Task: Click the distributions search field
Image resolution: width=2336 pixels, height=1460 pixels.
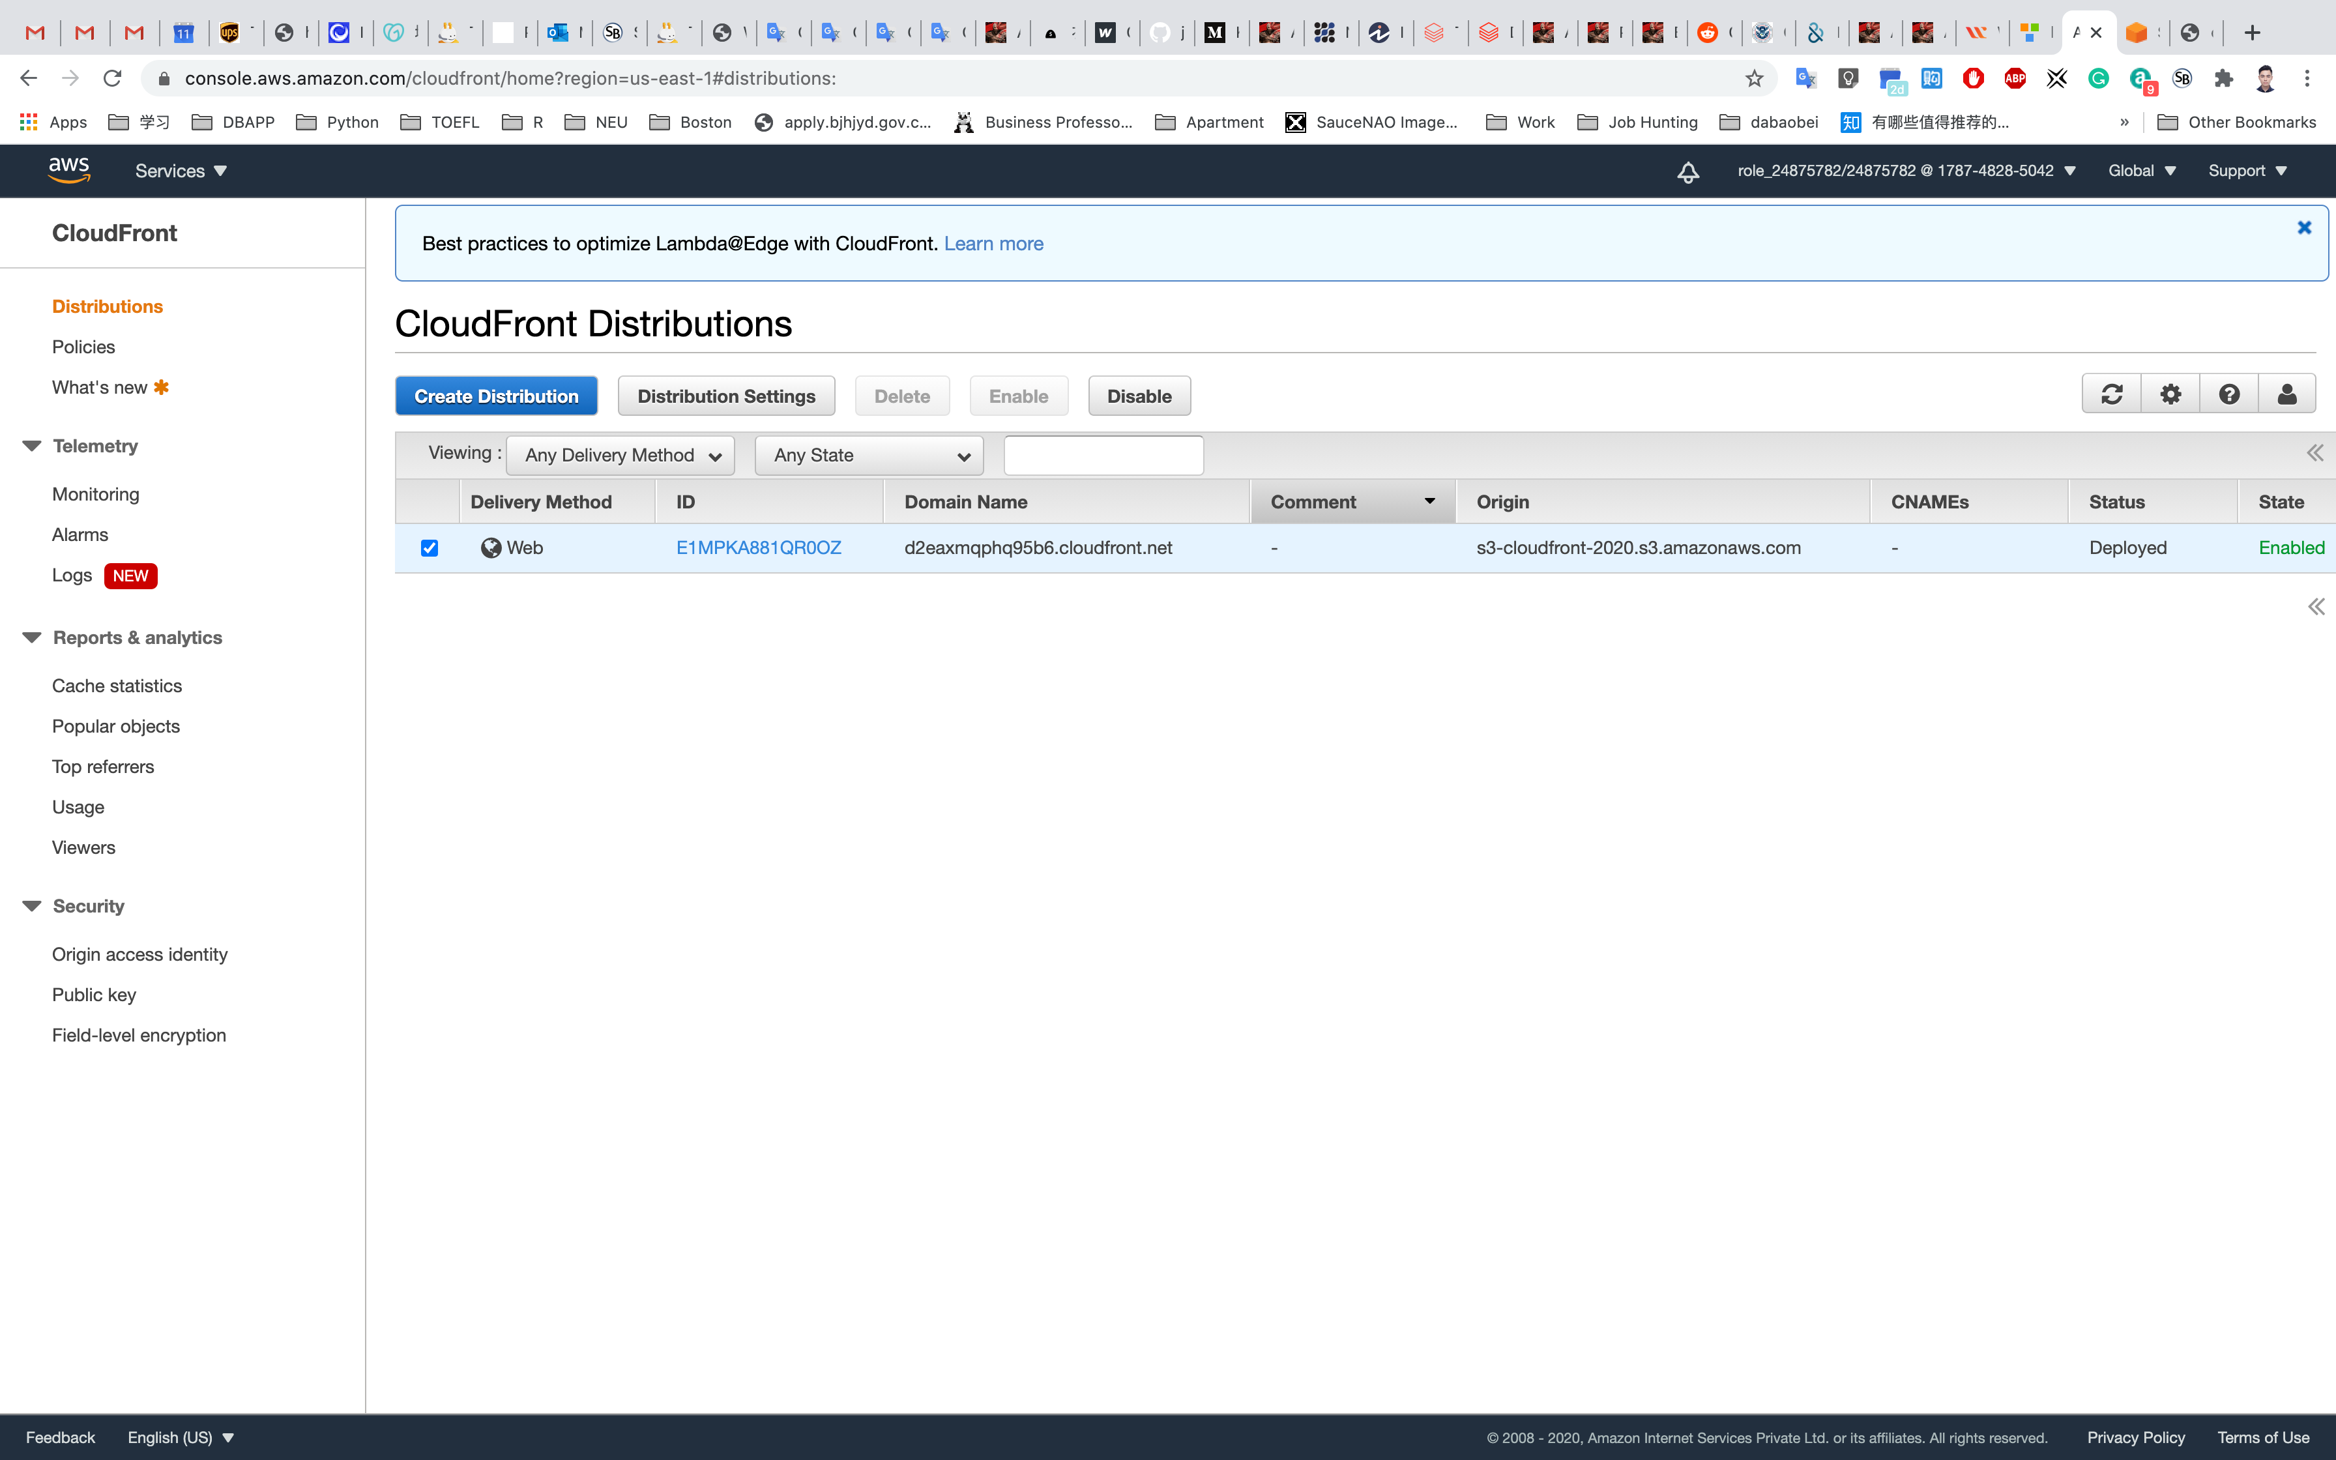Action: click(x=1103, y=456)
